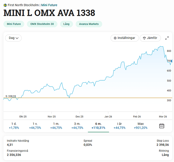
Task: Select the 3 m. period tab
Action: click(77, 126)
